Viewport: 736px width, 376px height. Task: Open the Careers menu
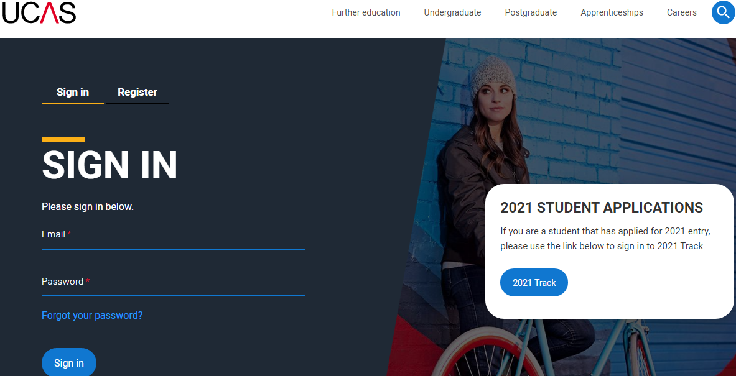pyautogui.click(x=681, y=12)
